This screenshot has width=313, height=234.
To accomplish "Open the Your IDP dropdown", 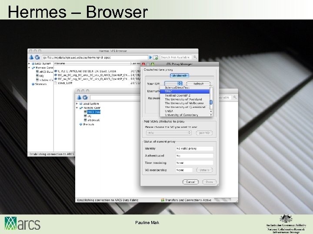I will [x=173, y=84].
